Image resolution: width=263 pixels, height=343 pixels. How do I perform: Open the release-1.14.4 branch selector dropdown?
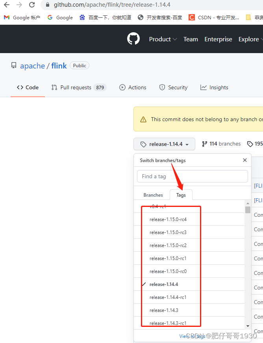164,144
